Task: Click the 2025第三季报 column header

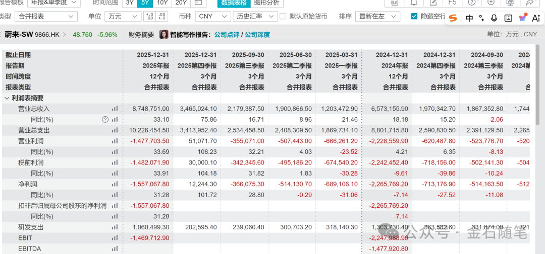Action: pyautogui.click(x=245, y=65)
